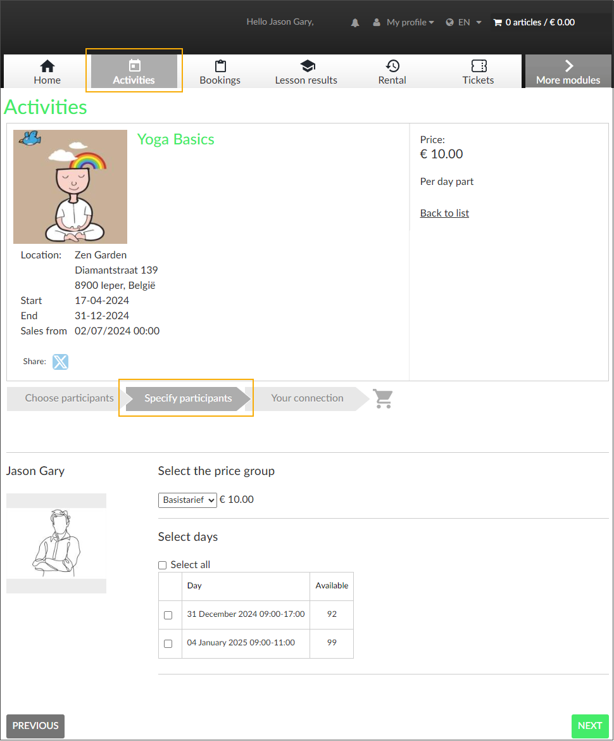Open the EN language selector

[x=464, y=22]
